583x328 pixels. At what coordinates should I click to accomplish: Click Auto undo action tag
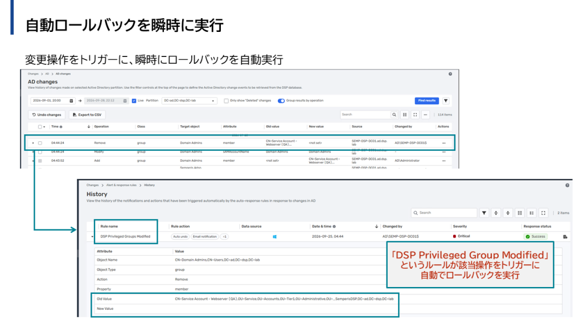tap(180, 237)
